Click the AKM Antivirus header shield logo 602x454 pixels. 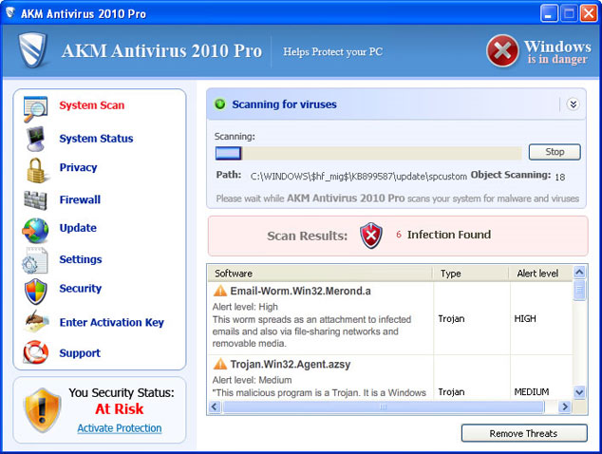(33, 50)
